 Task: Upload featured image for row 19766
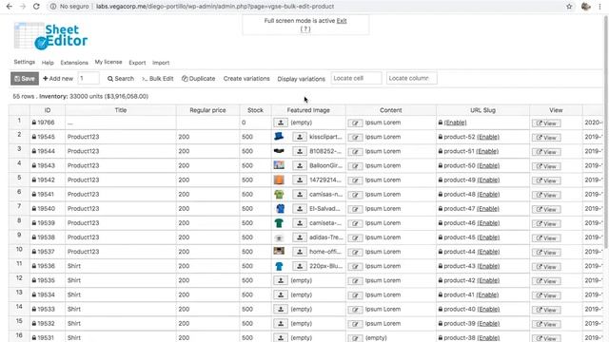[281, 123]
